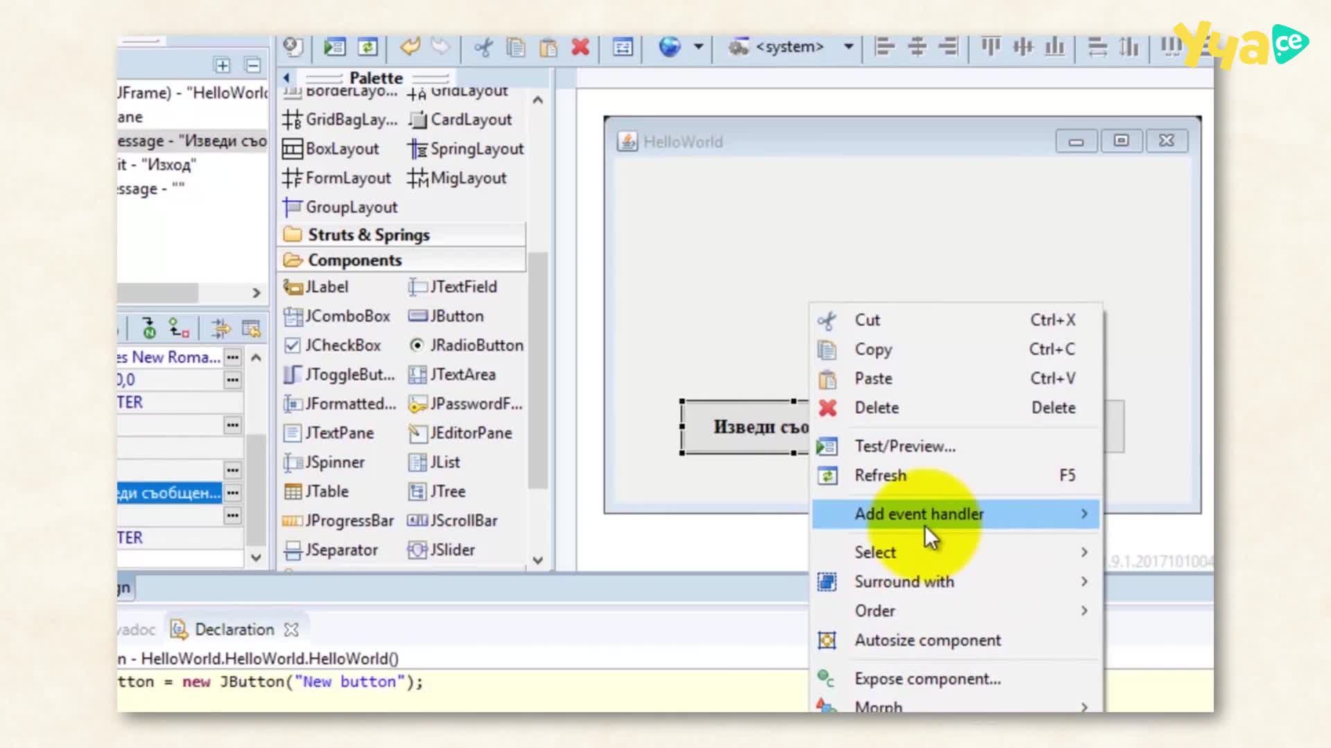Viewport: 1331px width, 748px height.
Task: Click properties icon with green N arrow
Action: click(x=149, y=328)
